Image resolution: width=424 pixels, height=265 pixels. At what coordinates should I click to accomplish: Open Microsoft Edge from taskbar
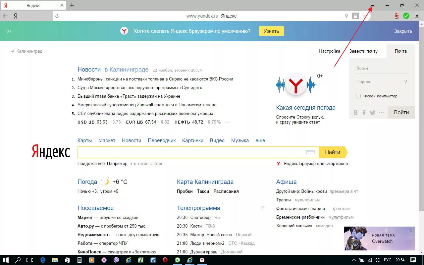pos(43,260)
